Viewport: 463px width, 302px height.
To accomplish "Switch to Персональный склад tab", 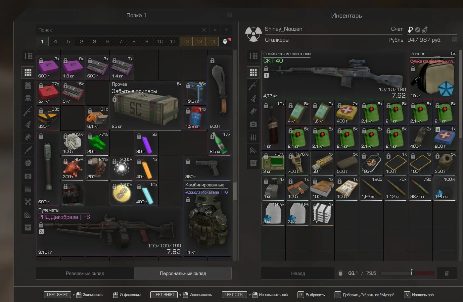I will point(183,274).
